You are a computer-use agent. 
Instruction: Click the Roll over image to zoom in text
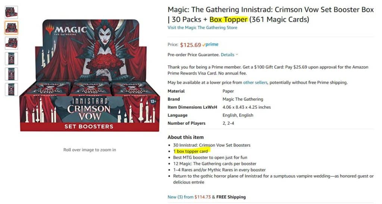pos(90,150)
